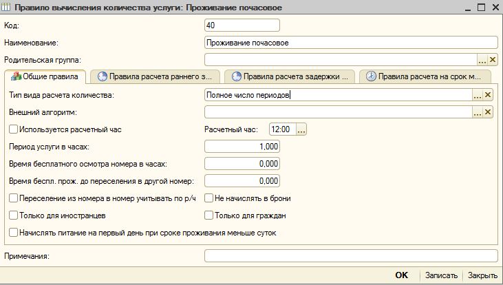Click the Родительская группа input field

[341, 60]
